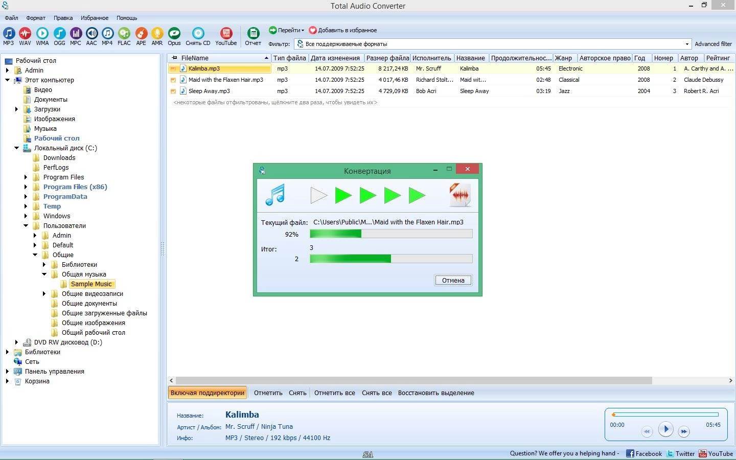The height and width of the screenshot is (460, 736).
Task: Expand the Program Files folder
Action: click(x=26, y=177)
